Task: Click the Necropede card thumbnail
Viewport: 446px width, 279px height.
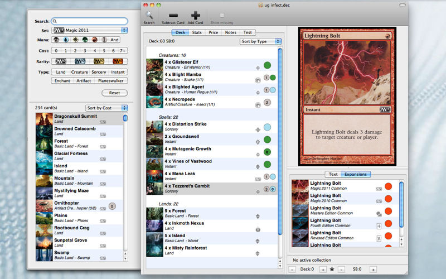Action: click(x=155, y=102)
